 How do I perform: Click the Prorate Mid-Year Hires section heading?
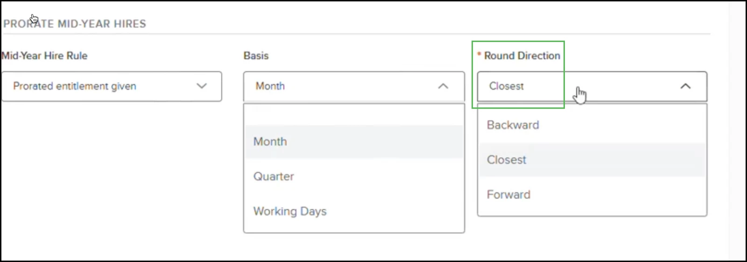coord(75,24)
